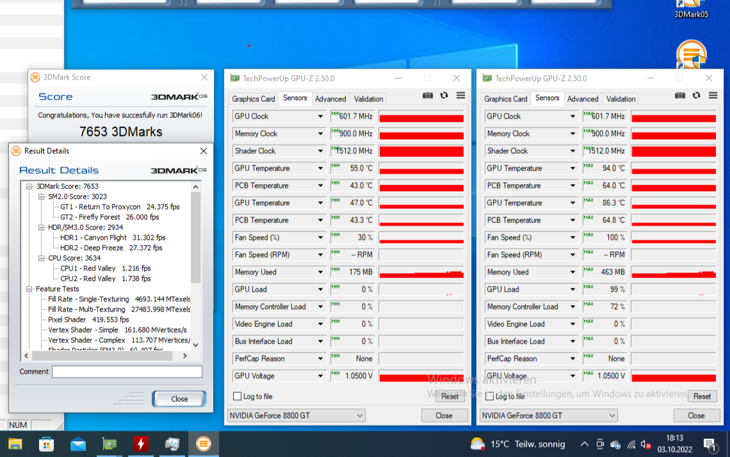
Task: Click GPU Clock red graph in left GPU-Z
Action: pyautogui.click(x=421, y=117)
